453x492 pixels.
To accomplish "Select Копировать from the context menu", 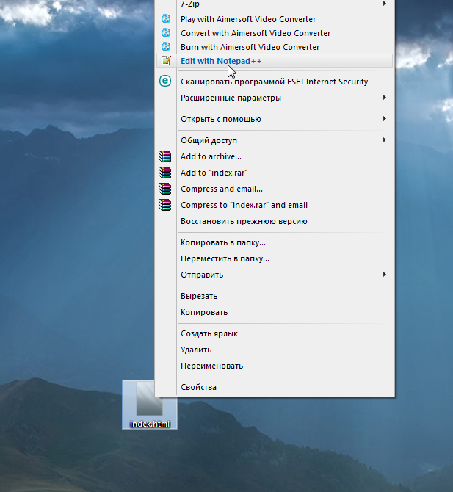I will (x=275, y=312).
